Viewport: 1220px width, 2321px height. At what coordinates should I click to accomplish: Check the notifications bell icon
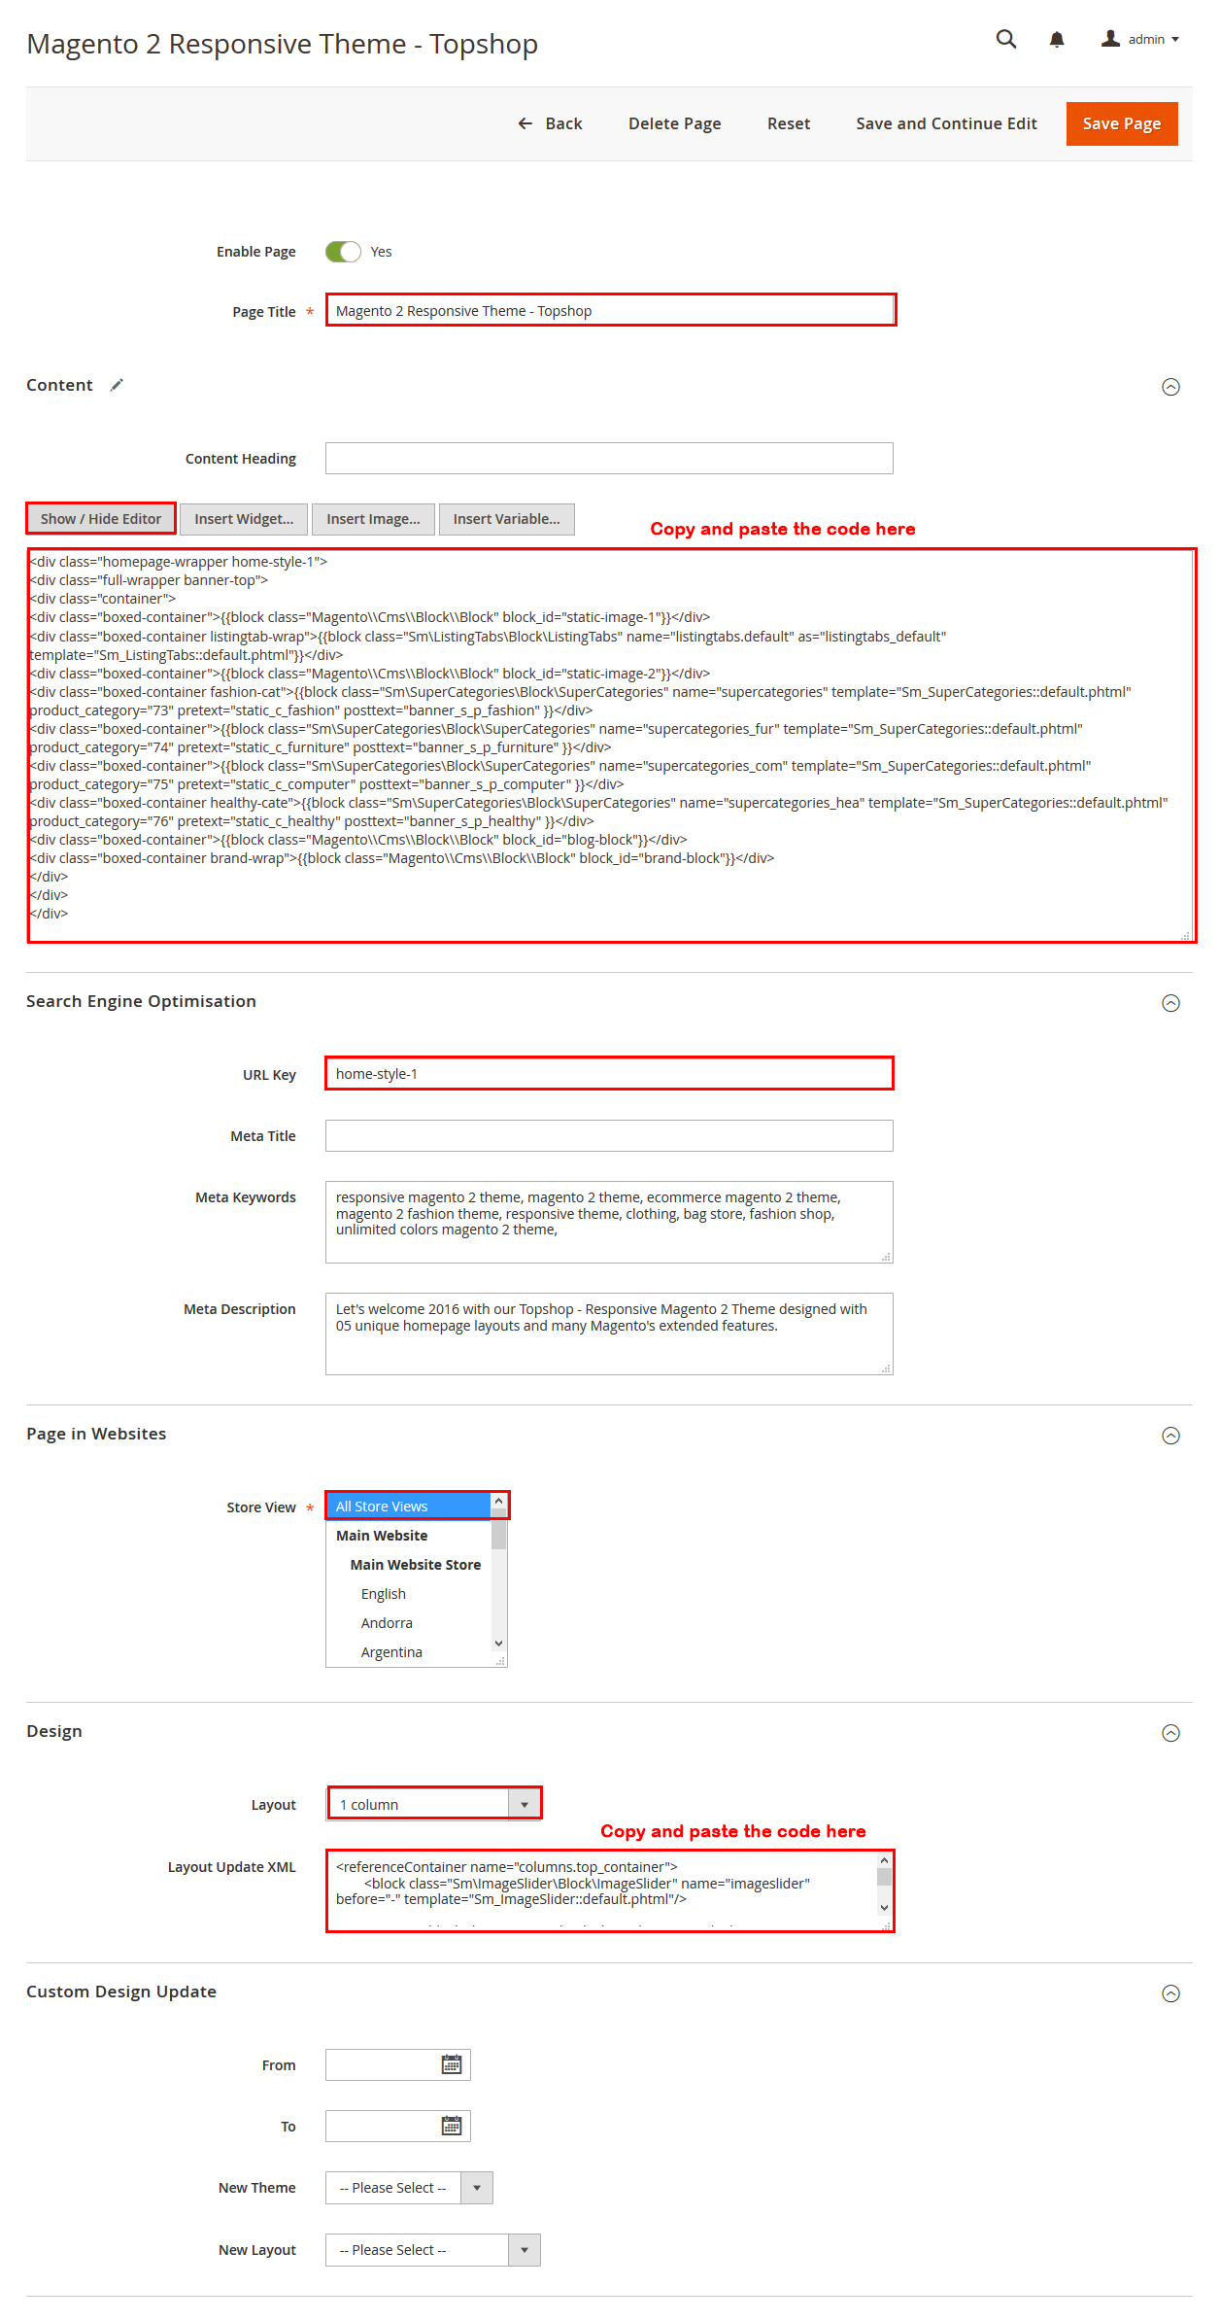tap(1057, 39)
